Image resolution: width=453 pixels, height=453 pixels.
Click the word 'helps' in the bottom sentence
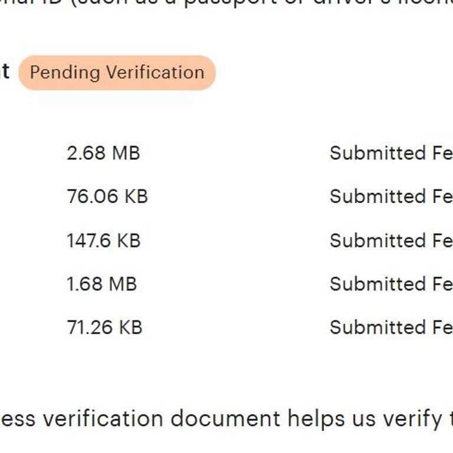tap(316, 419)
